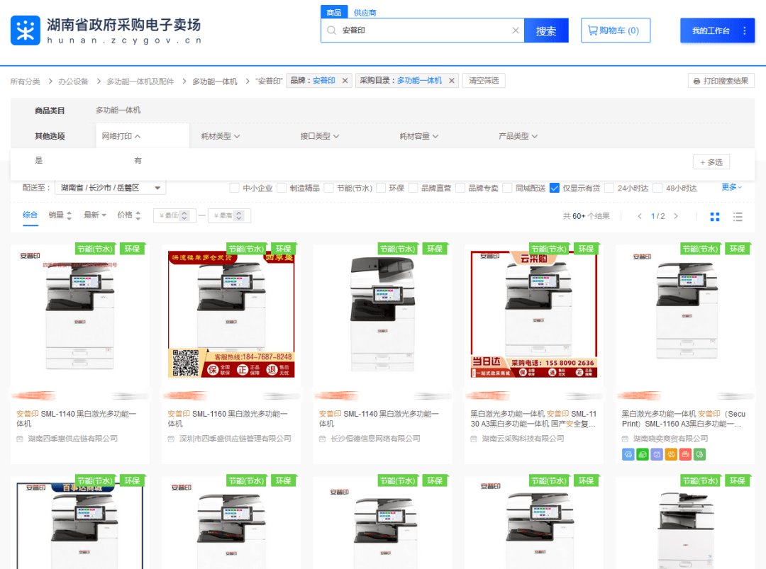The image size is (766, 569).
Task: Switch to grid view layout
Action: (x=715, y=216)
